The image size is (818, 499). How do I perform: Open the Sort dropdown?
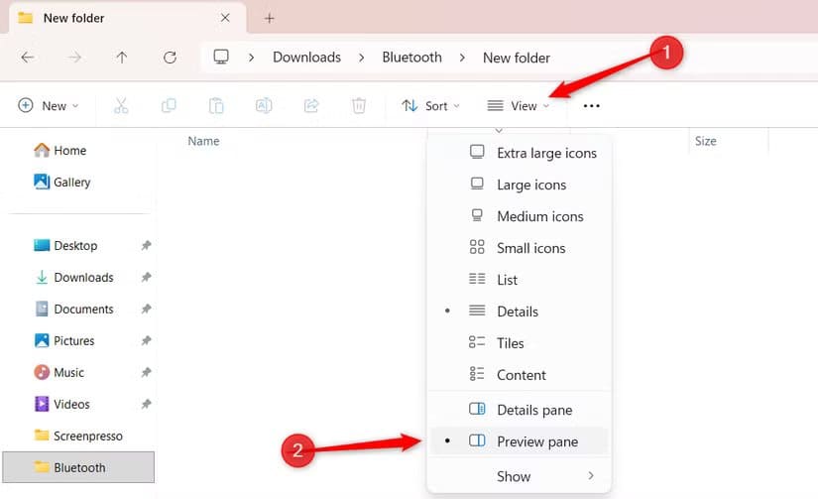(x=431, y=106)
